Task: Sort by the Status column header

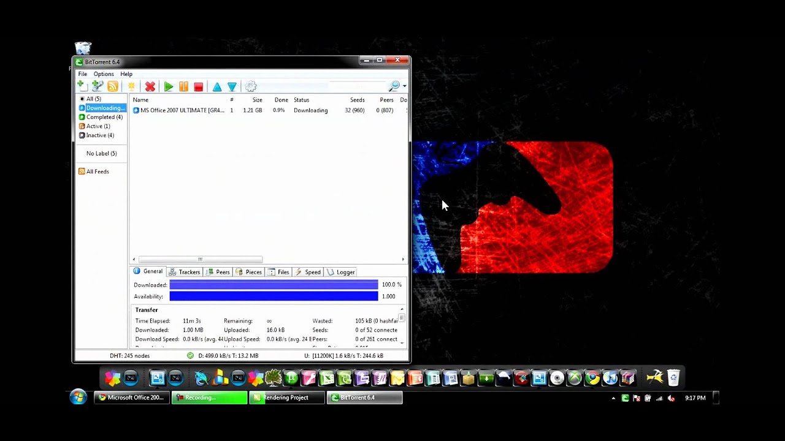Action: point(301,100)
